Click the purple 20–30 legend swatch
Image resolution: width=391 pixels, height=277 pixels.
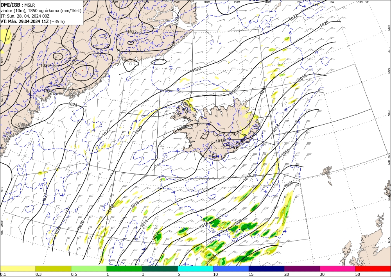(302, 268)
